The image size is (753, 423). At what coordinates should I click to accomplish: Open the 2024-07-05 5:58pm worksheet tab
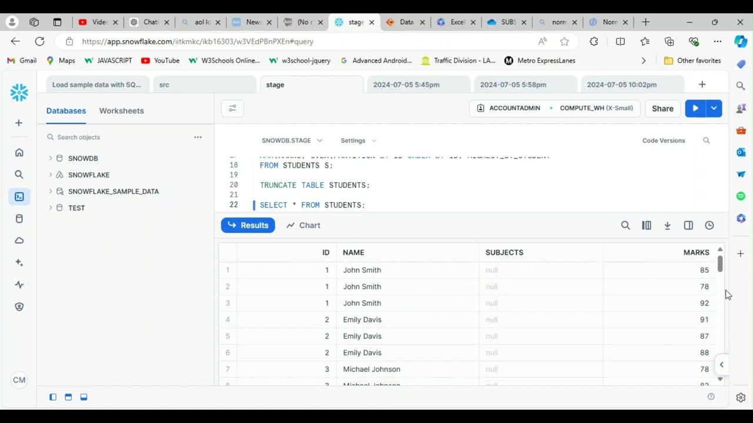526,85
